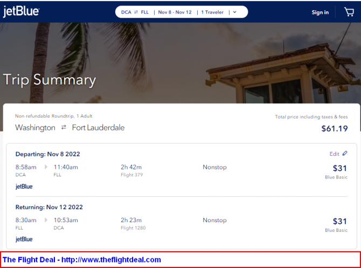Click 'Flight 1280' text

click(133, 228)
